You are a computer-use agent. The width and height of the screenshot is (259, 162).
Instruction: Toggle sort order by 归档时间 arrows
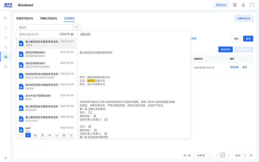pos(72,34)
